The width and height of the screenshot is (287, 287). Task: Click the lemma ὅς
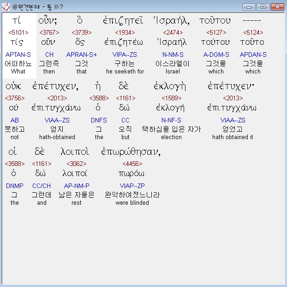coord(80,42)
